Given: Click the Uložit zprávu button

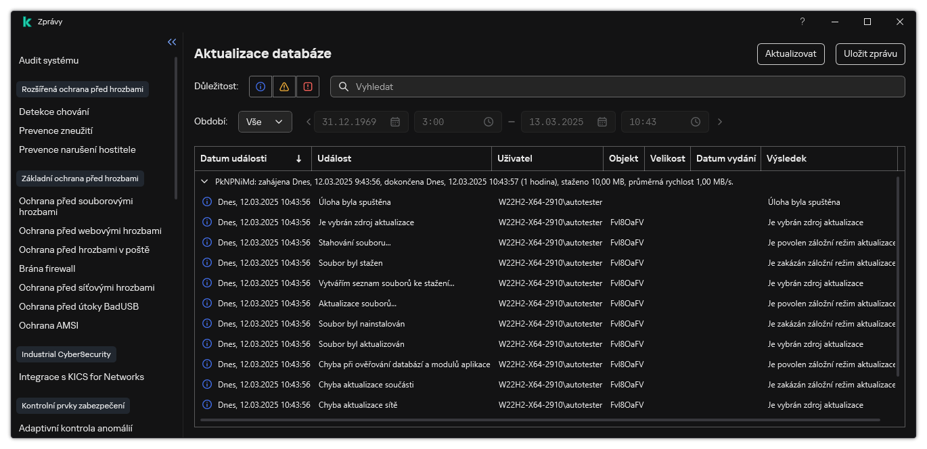Looking at the screenshot, I should (870, 54).
